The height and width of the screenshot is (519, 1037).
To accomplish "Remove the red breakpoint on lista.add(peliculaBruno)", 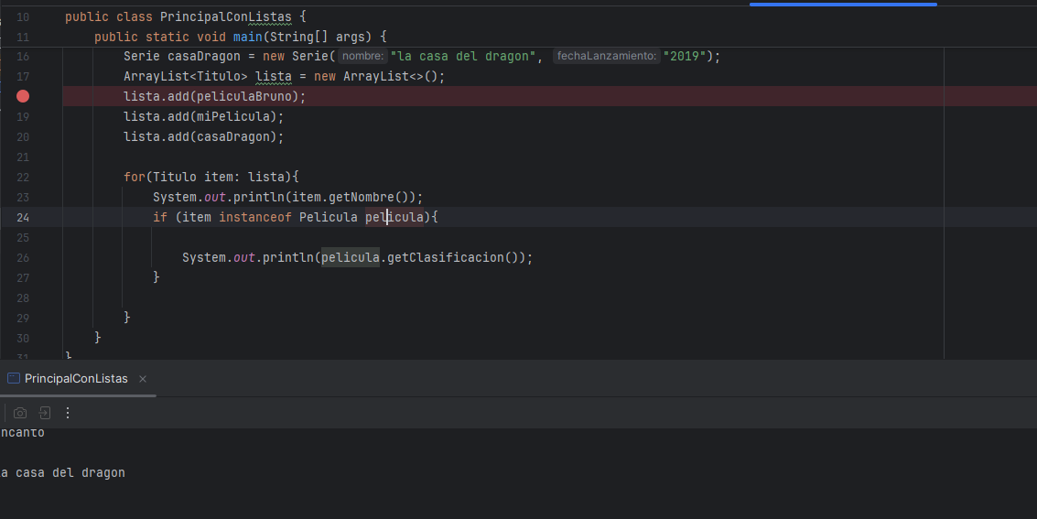I will pos(23,96).
